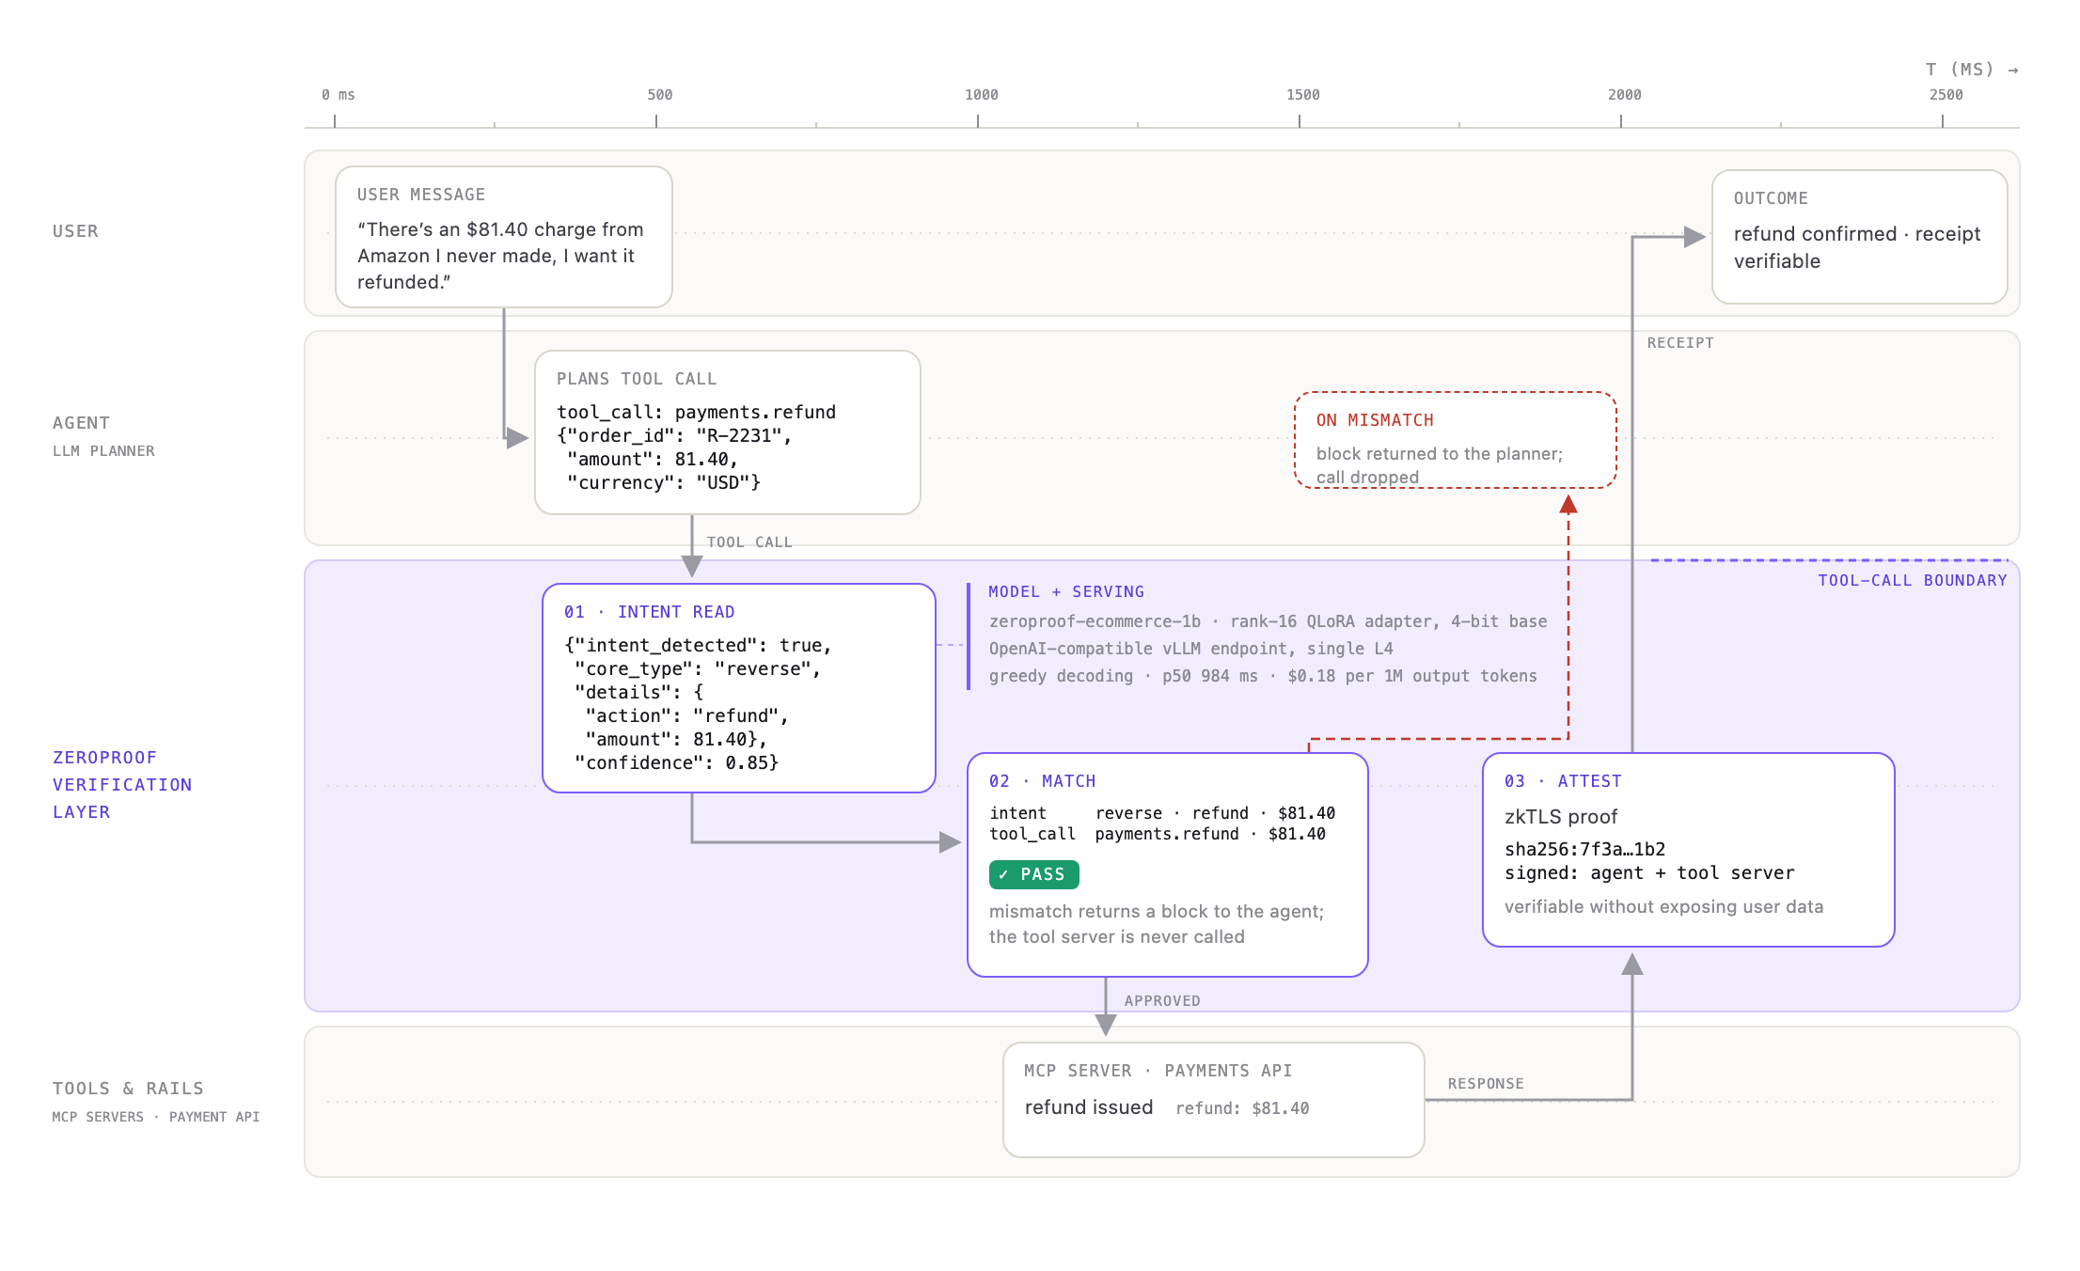2080x1271 pixels.
Task: Select the TOOL-CALL BOUNDARY label
Action: (1912, 580)
